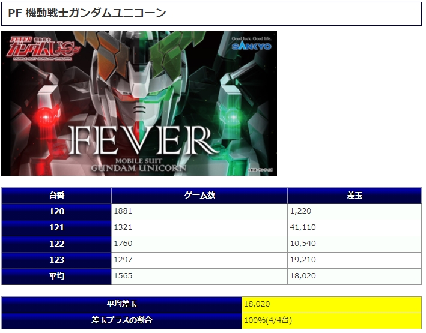
Task: Click the game count value 1297
Action: [123, 260]
